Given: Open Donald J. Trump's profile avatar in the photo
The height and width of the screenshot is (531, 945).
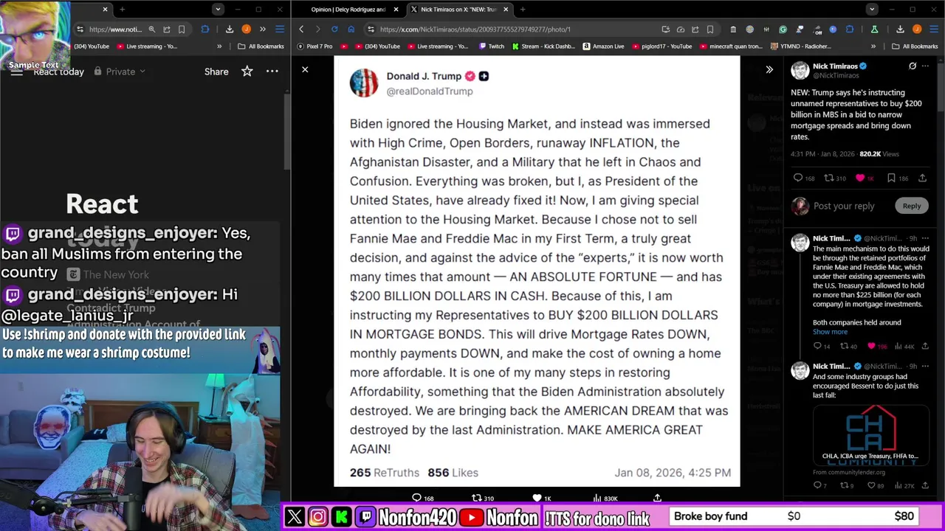Looking at the screenshot, I should [x=364, y=83].
